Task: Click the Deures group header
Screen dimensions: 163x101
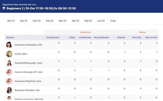Action: (x=143, y=32)
